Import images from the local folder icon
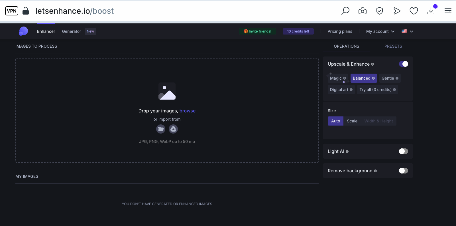The height and width of the screenshot is (226, 456). (x=161, y=129)
